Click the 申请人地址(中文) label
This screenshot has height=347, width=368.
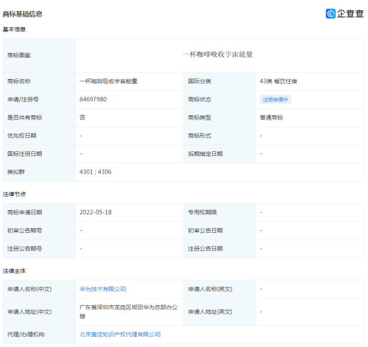pos(29,312)
